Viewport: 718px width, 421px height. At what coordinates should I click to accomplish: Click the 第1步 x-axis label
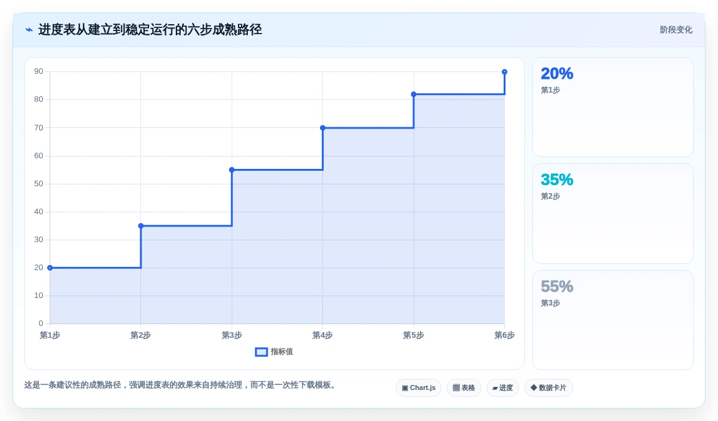pos(50,335)
